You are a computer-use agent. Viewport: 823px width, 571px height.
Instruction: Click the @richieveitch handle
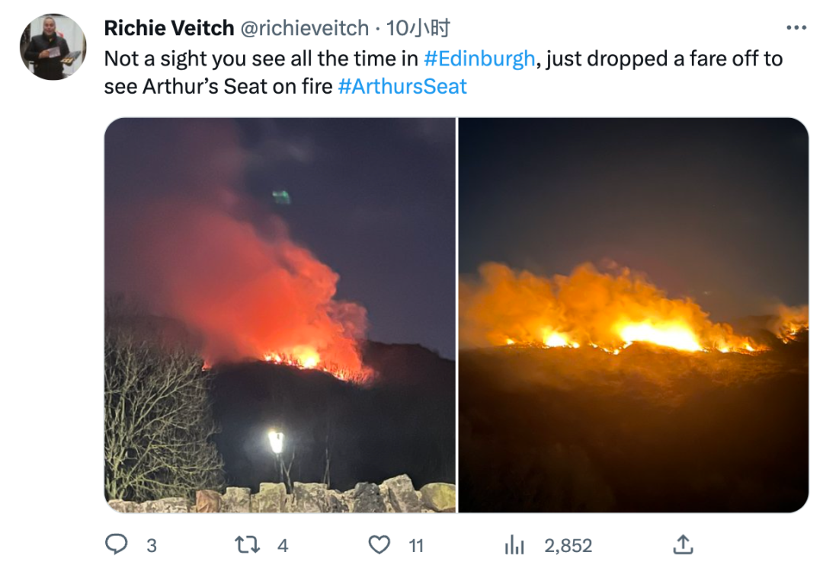tap(304, 28)
